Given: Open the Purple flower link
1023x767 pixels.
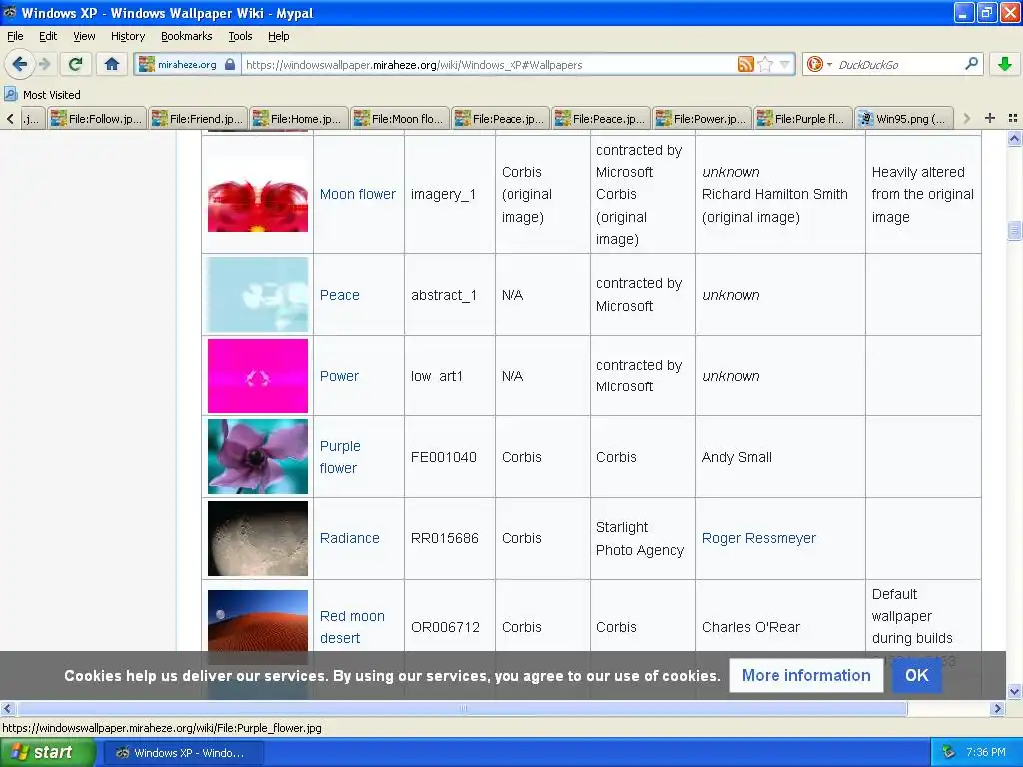Looking at the screenshot, I should (x=340, y=457).
